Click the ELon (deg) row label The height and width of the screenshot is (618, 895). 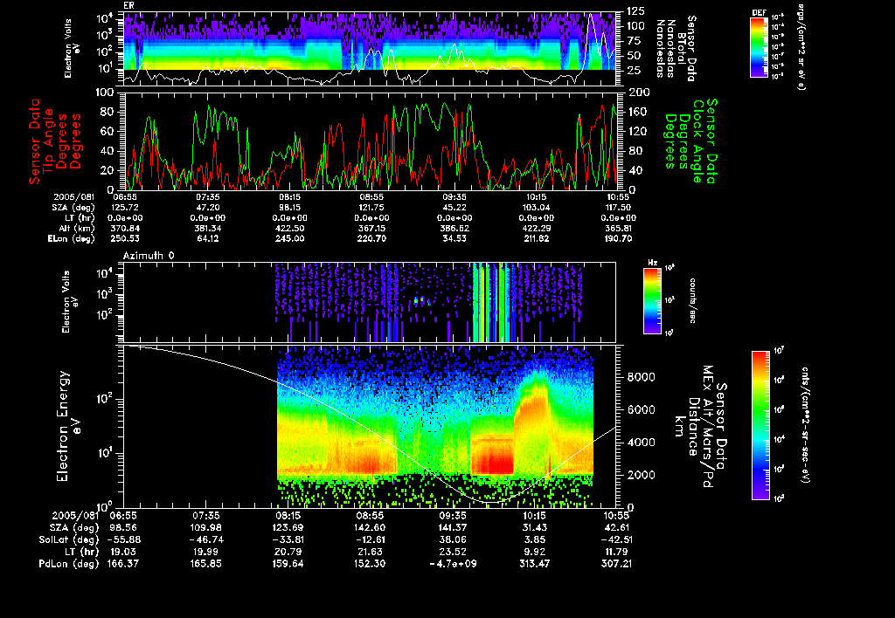point(71,239)
